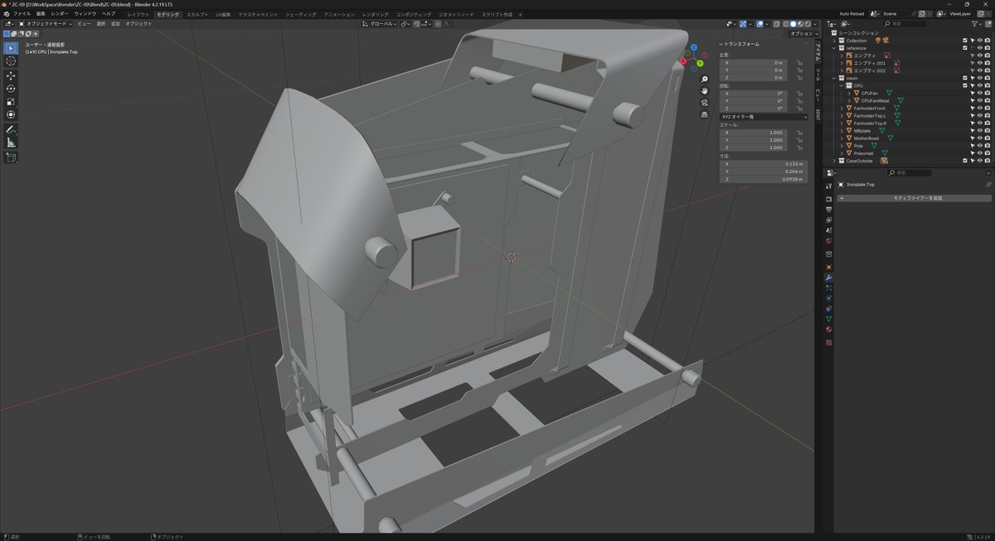Collapse the CPU collection
The width and height of the screenshot is (995, 541).
click(x=842, y=85)
